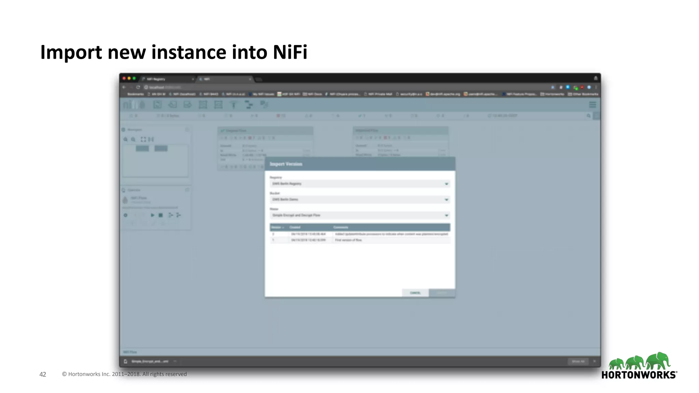Bookmark page with star icon
This screenshot has width=699, height=393.
click(553, 87)
